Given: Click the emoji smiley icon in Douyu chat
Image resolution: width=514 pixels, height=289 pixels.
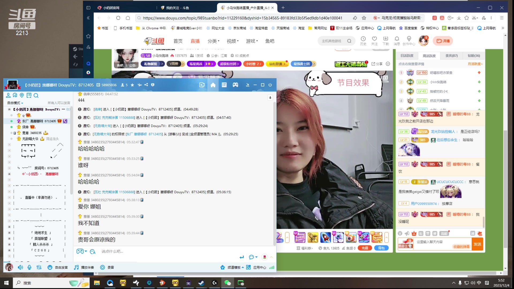Looking at the screenshot, I should click(400, 233).
